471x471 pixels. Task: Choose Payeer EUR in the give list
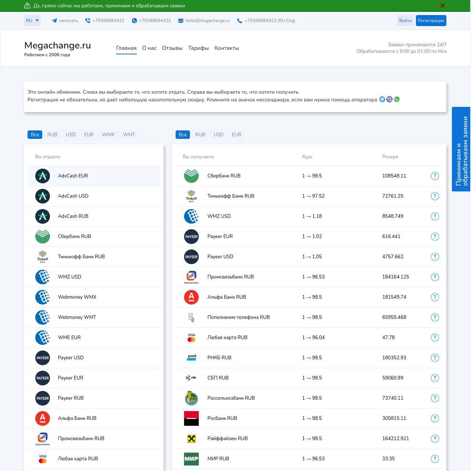pos(94,378)
